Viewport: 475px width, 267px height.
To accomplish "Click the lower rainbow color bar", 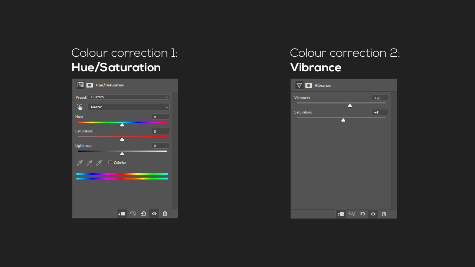I will click(x=122, y=178).
